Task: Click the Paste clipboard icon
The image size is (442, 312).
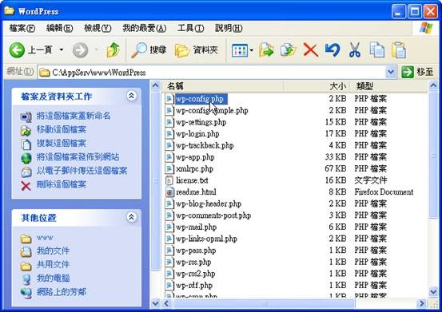Action: click(x=399, y=50)
